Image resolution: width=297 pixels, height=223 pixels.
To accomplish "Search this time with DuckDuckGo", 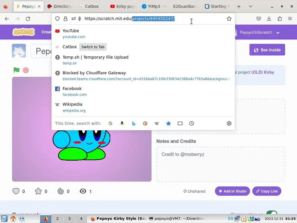I will point(145,123).
